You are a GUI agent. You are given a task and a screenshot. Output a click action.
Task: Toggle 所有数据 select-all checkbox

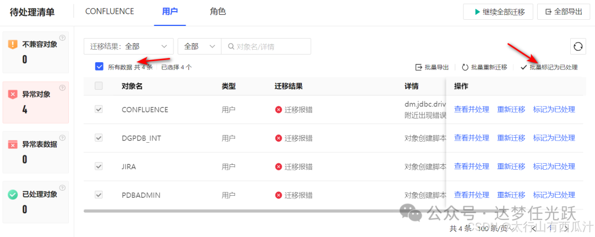pyautogui.click(x=99, y=67)
